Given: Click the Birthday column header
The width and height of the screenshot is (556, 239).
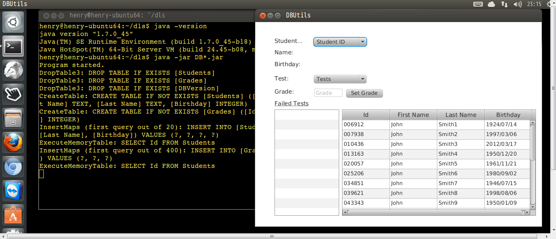Looking at the screenshot, I should pyautogui.click(x=508, y=115).
